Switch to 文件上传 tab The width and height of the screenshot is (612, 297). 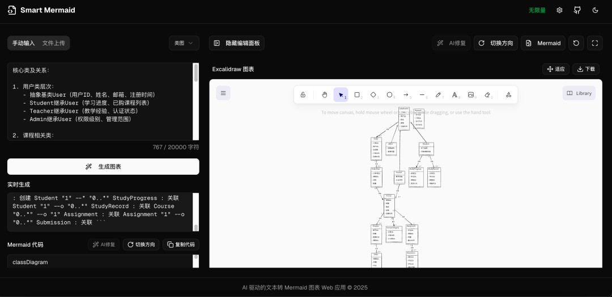point(54,43)
